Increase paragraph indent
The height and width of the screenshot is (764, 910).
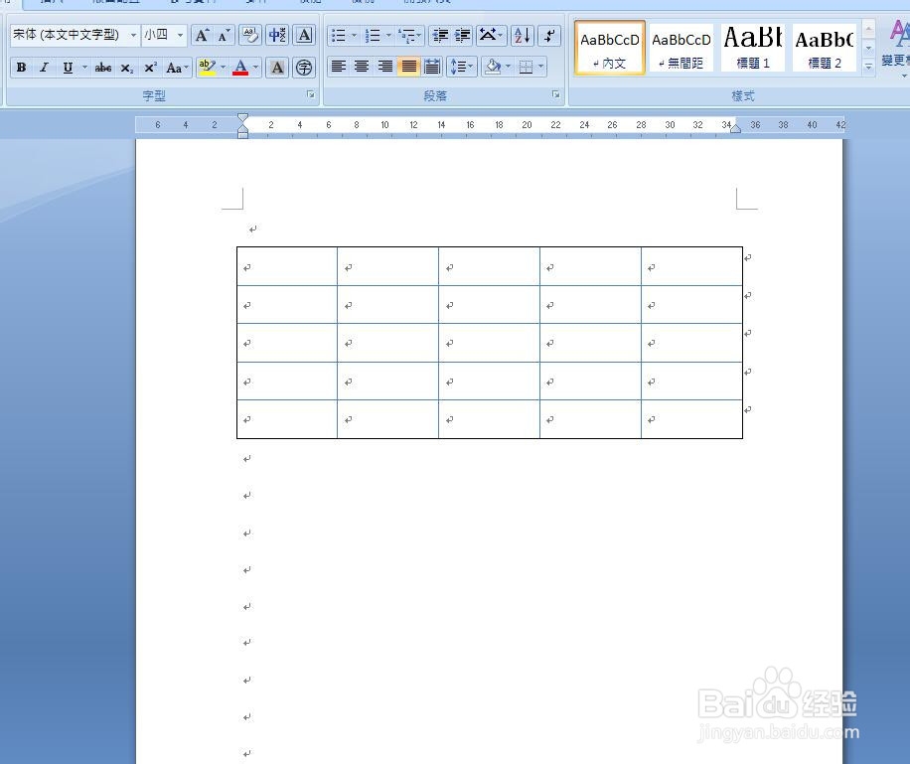[x=463, y=36]
